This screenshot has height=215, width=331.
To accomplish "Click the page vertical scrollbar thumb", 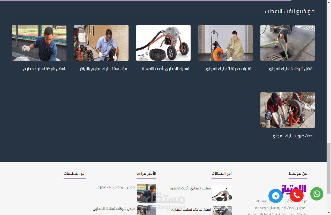I will coord(329,168).
